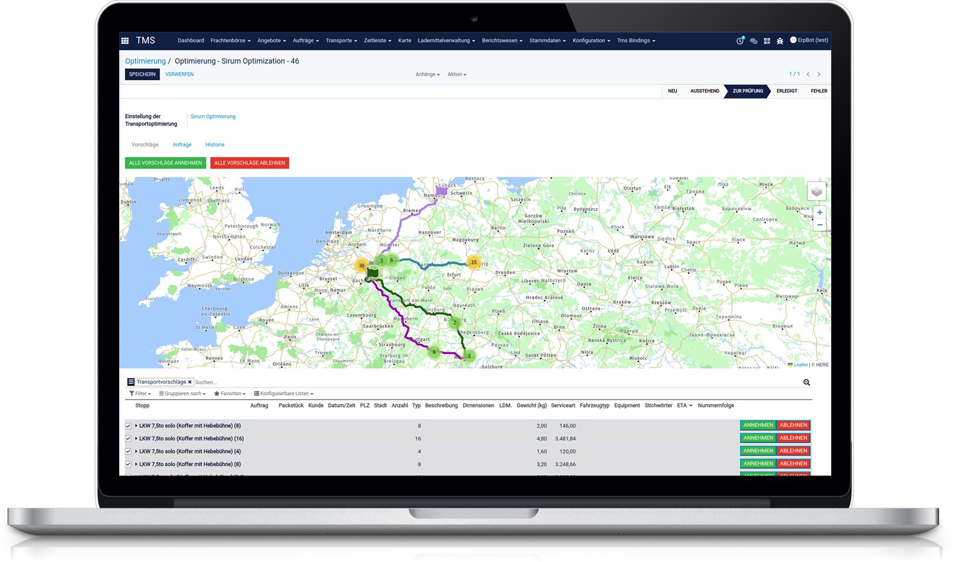Click the Speichern button
954x562 pixels.
142,75
